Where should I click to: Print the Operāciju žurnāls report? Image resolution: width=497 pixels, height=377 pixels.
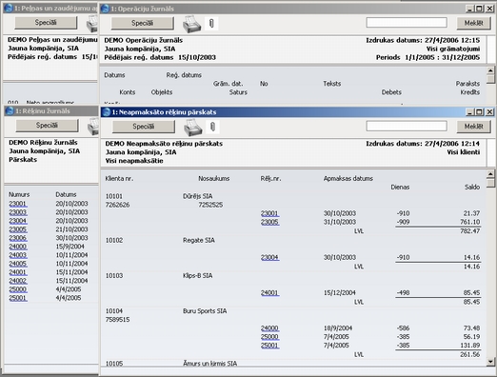click(x=191, y=24)
